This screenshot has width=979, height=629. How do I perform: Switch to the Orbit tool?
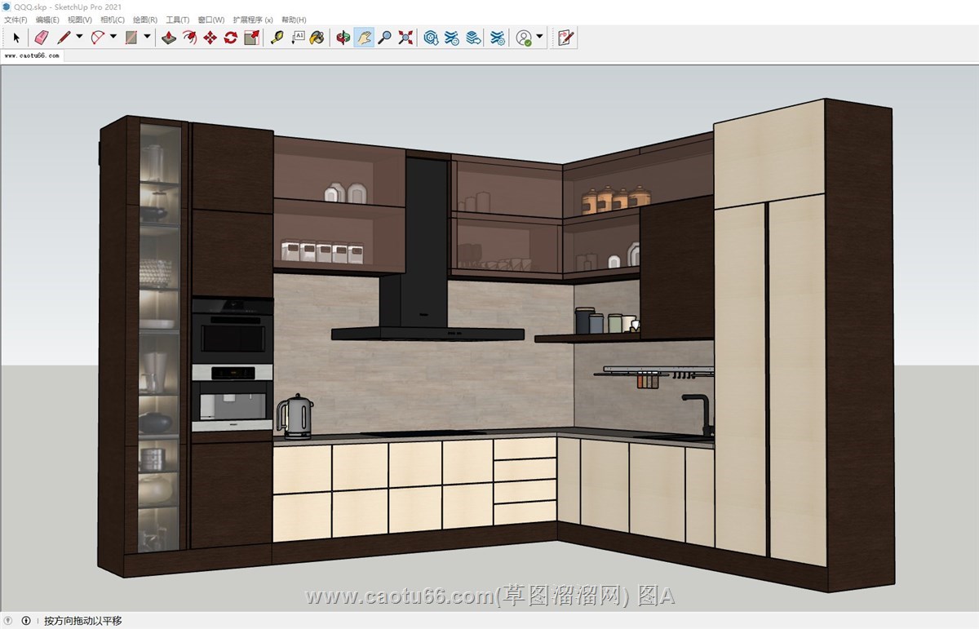[x=343, y=38]
